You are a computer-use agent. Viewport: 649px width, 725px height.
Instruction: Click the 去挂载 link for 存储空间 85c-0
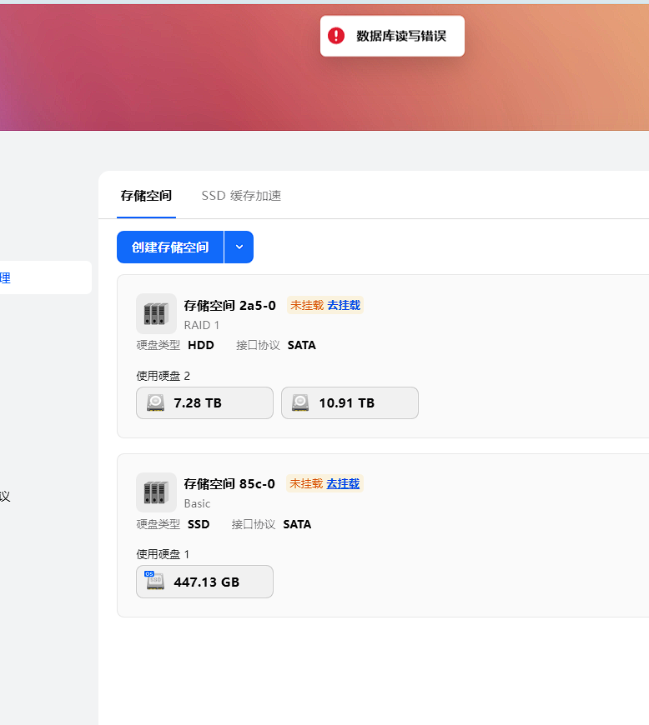click(343, 483)
